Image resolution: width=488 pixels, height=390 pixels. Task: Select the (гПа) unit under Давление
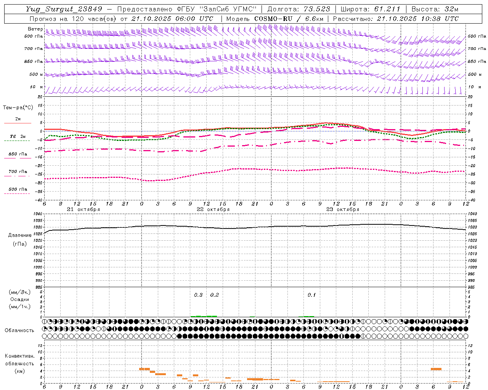[x=20, y=244]
